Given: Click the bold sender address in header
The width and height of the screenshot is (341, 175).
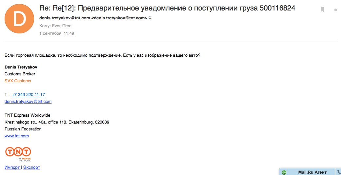Looking at the screenshot, I should click(93, 18).
